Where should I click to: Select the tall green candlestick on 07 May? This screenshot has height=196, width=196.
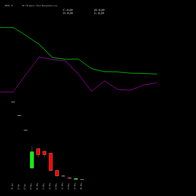click(32, 160)
